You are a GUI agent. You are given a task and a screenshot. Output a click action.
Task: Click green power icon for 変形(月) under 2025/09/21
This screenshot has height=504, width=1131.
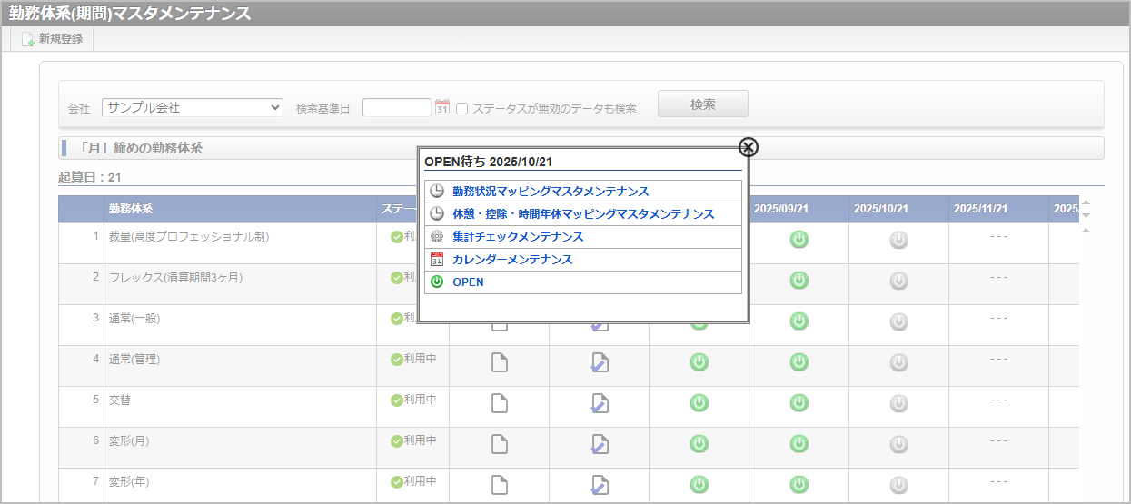click(x=799, y=444)
